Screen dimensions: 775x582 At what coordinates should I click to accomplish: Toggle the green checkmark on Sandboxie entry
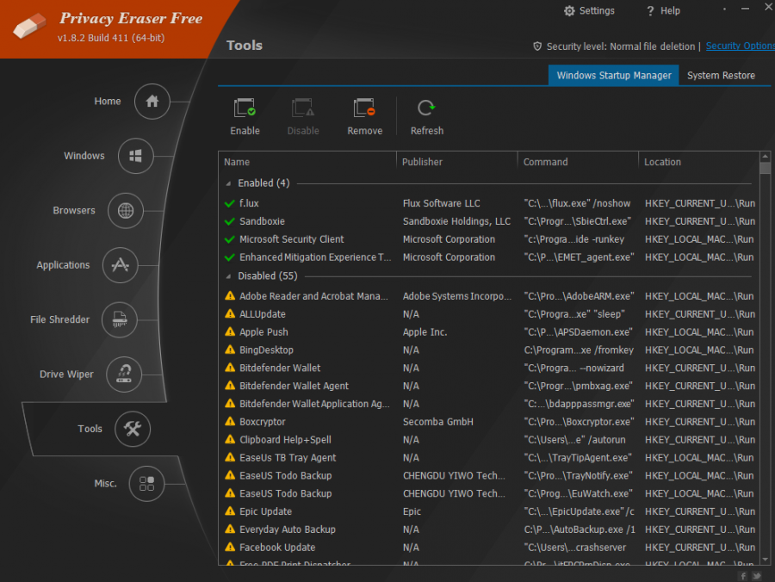coord(232,221)
